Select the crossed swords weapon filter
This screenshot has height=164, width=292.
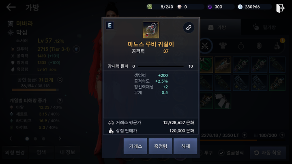click(205, 46)
